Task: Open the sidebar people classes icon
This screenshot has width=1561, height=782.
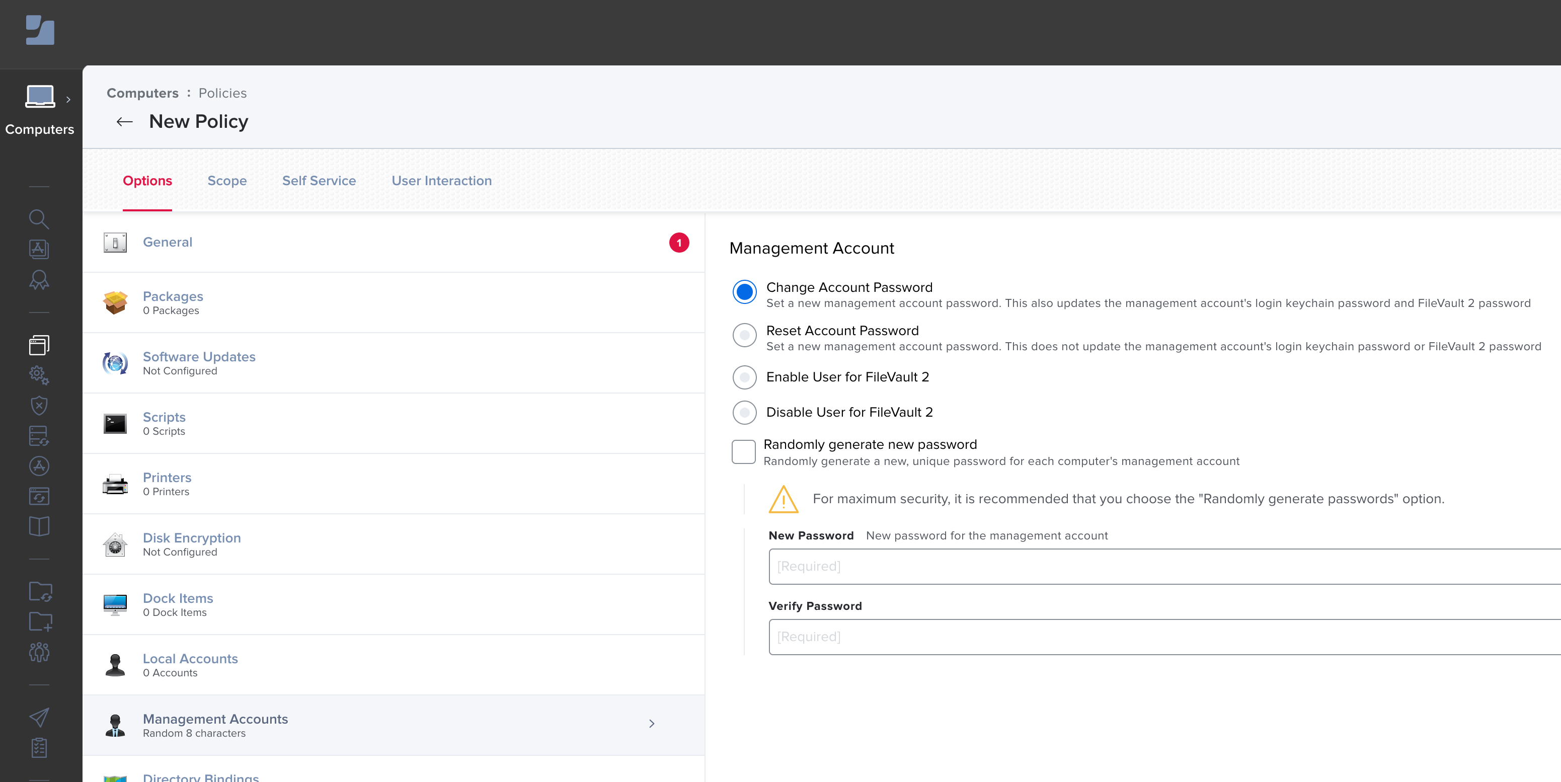Action: [x=39, y=652]
